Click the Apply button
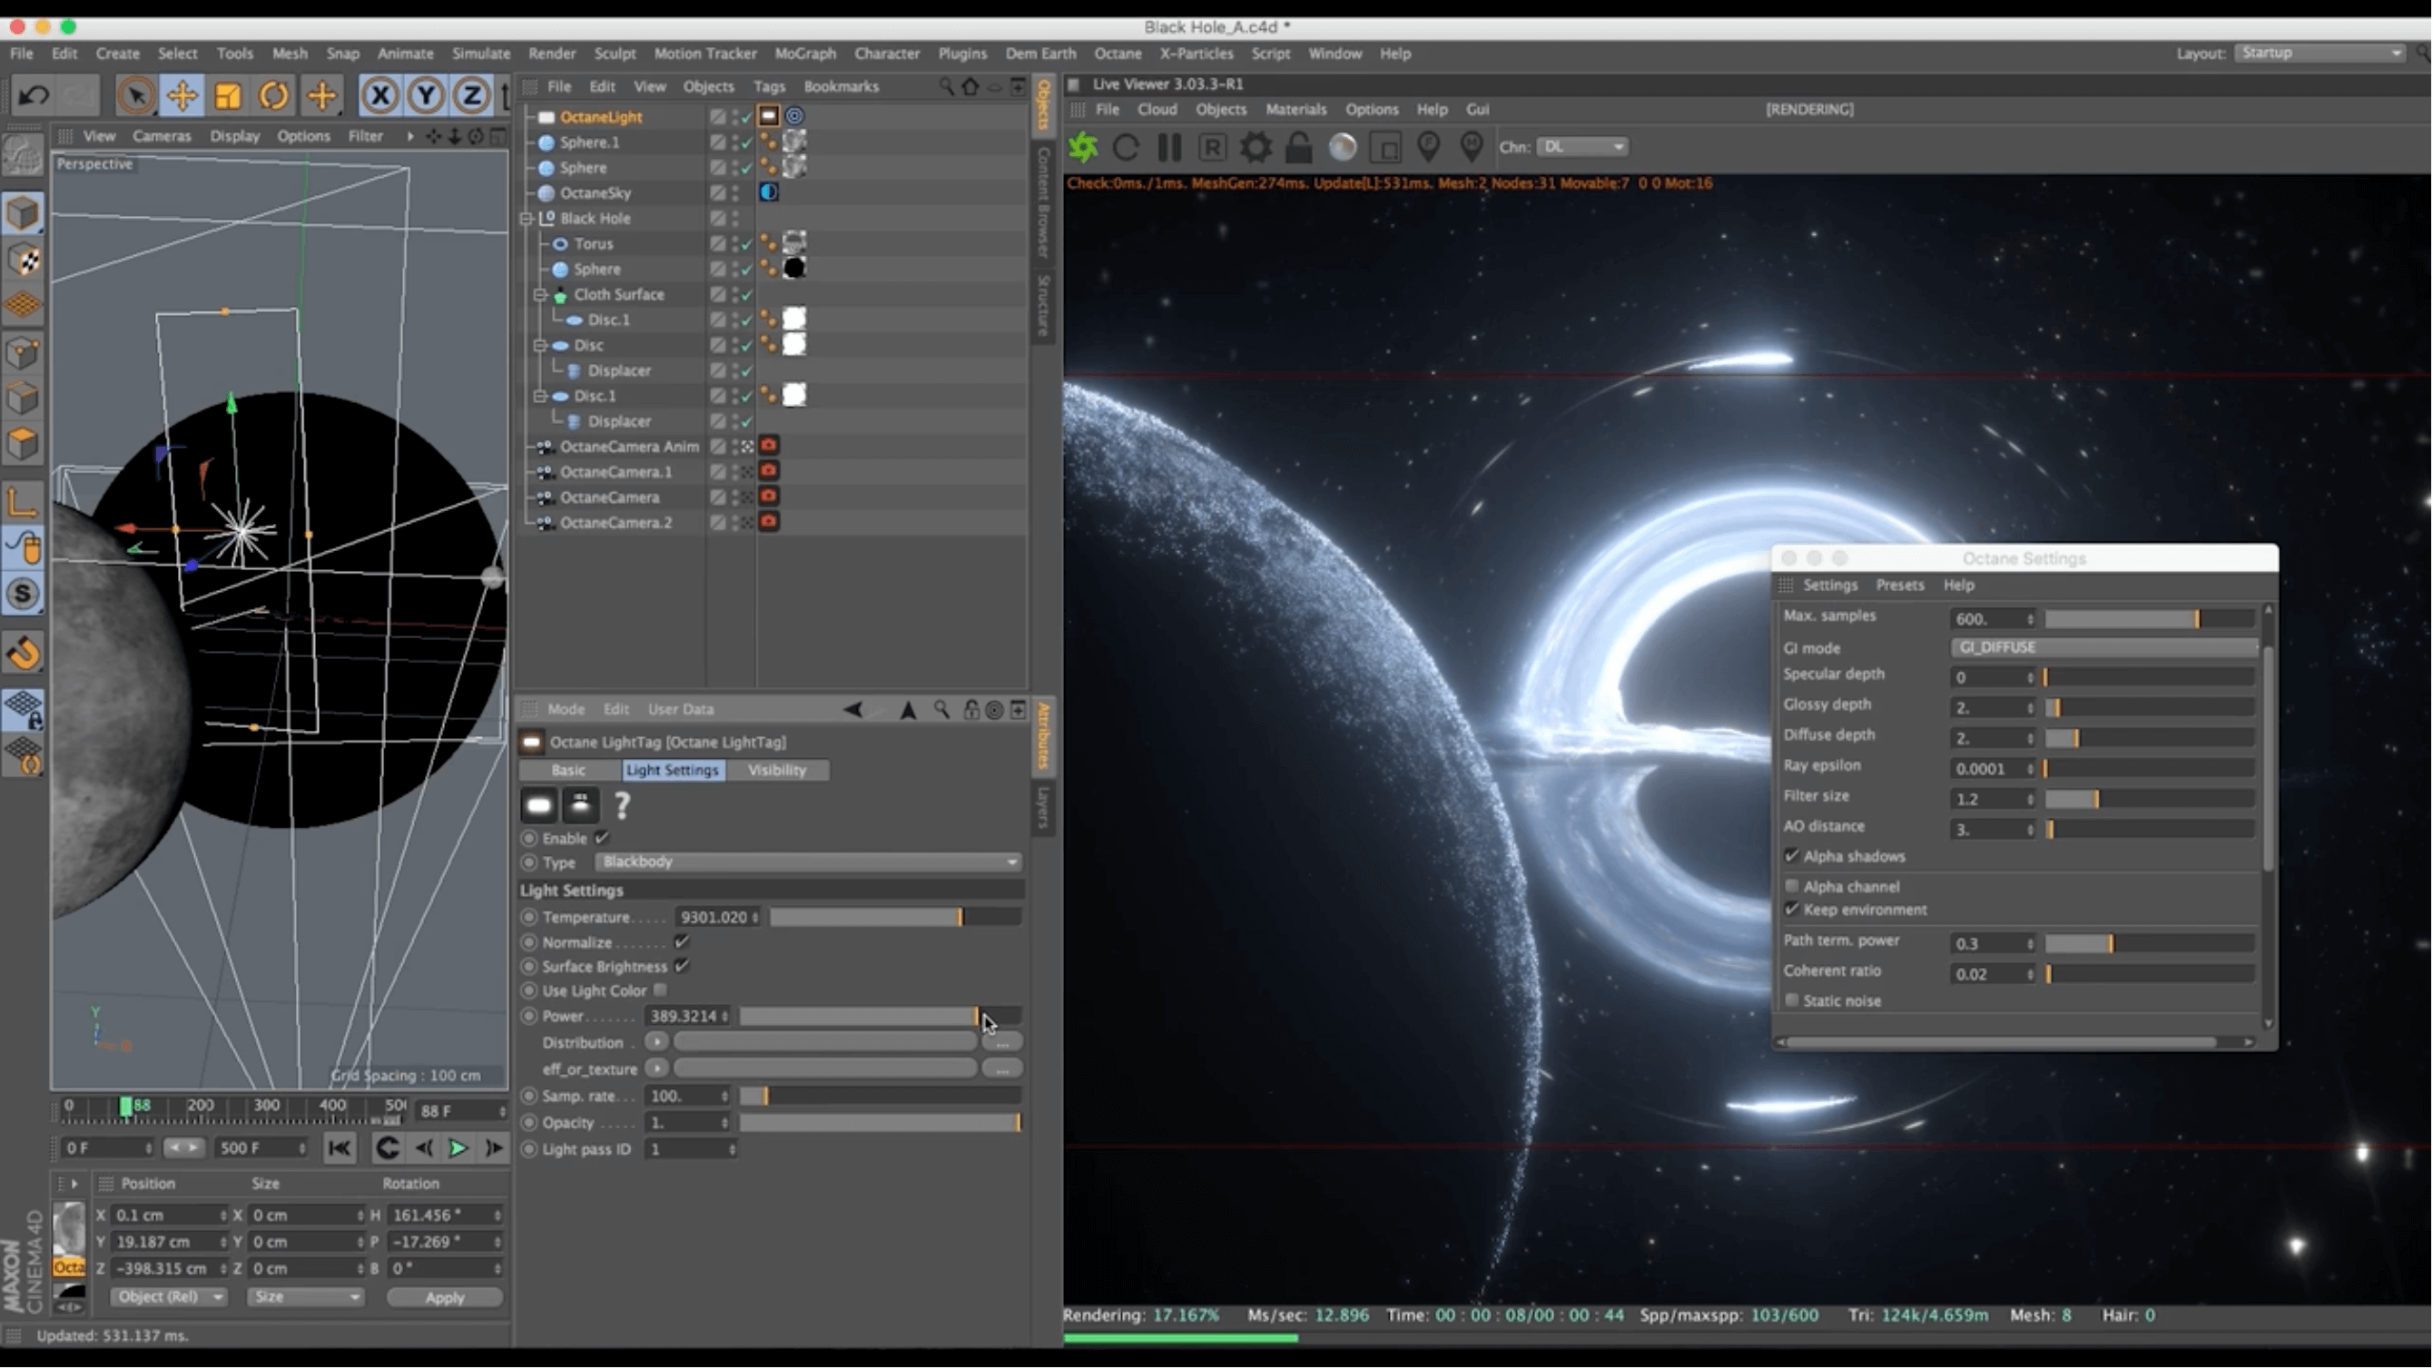The image size is (2433, 1369). coord(444,1298)
